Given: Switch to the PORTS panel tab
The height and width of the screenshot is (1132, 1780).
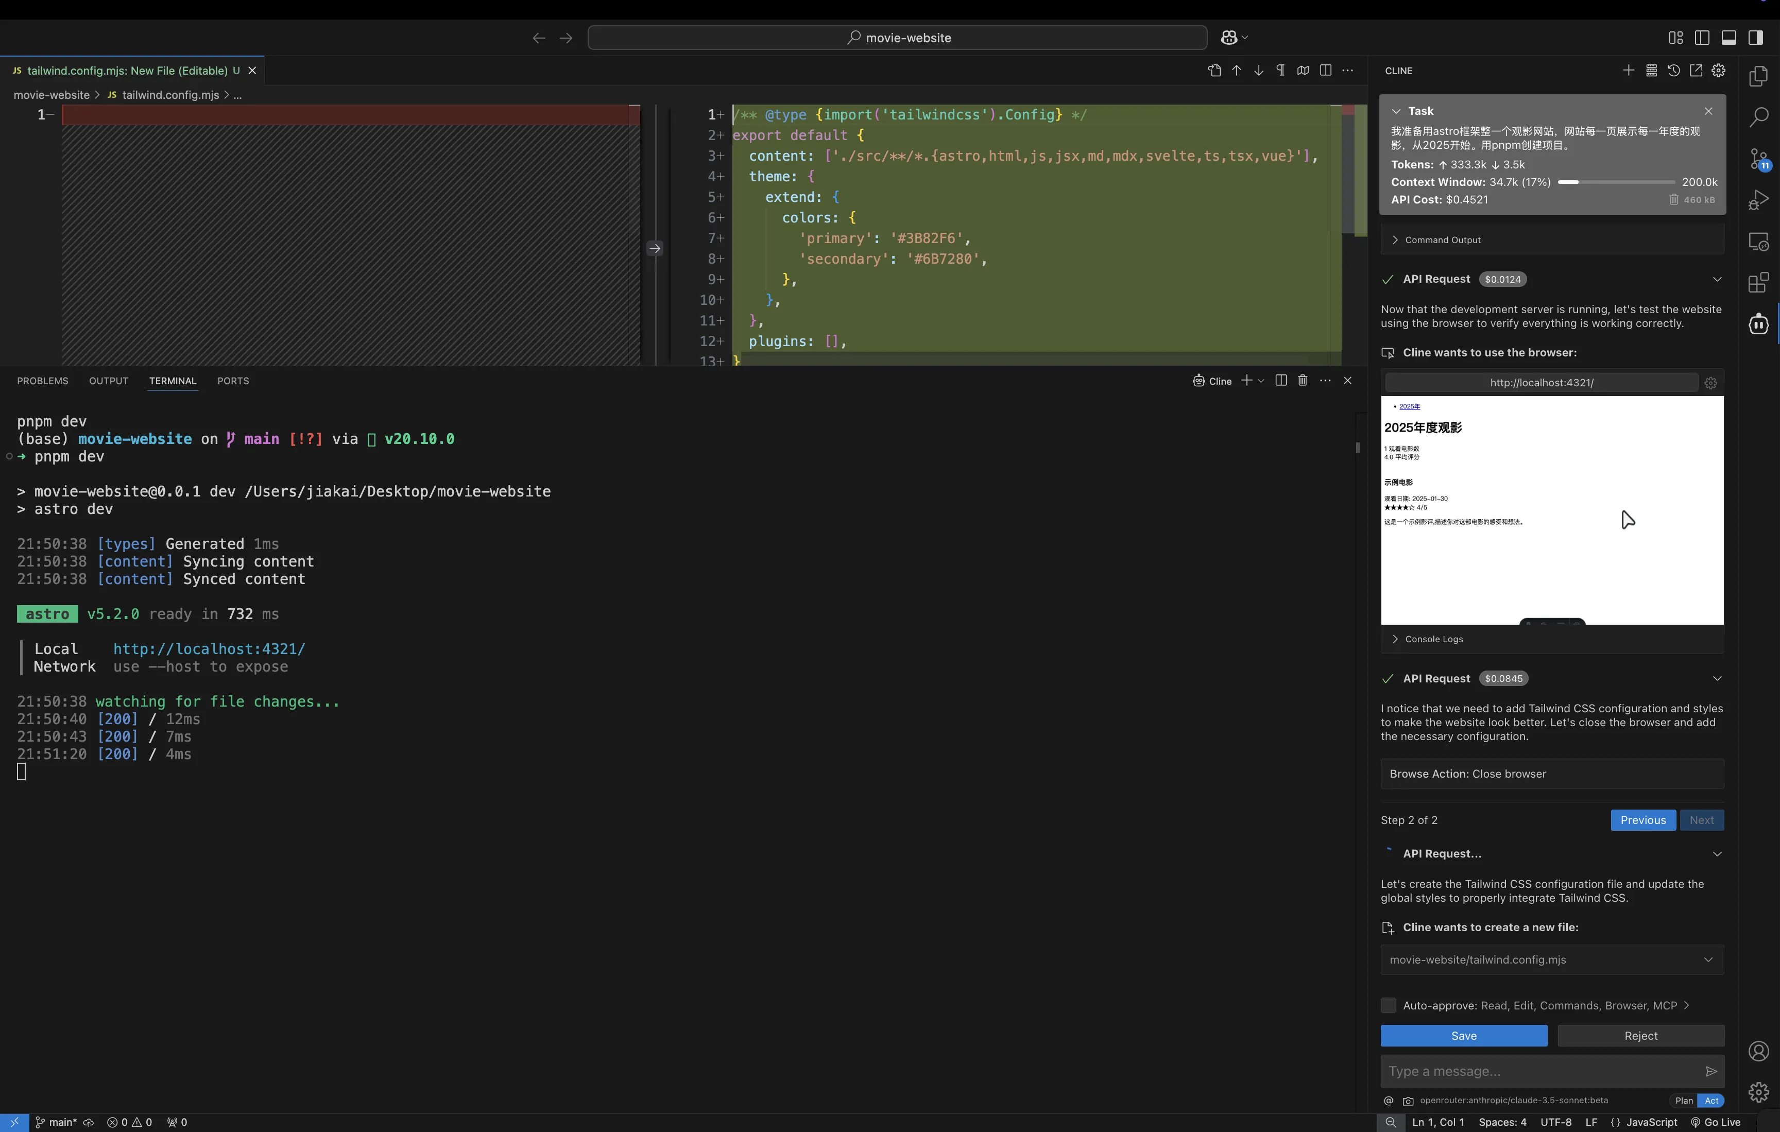Looking at the screenshot, I should [233, 381].
